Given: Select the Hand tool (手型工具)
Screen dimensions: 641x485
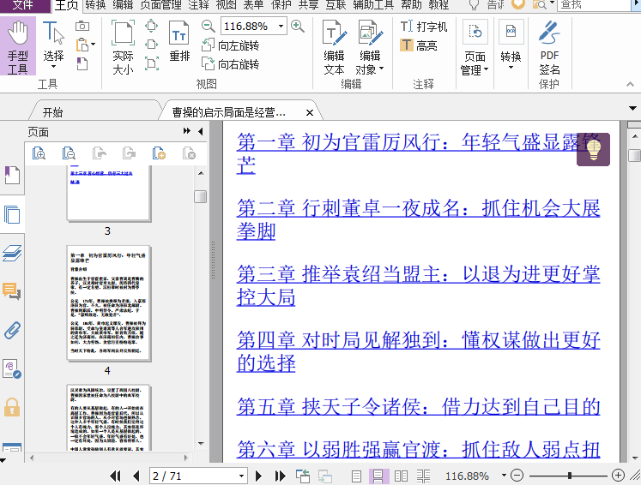Looking at the screenshot, I should [17, 47].
